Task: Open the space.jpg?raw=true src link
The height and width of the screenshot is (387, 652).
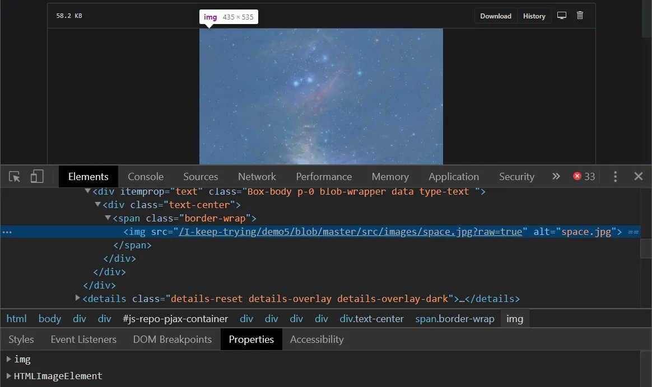Action: click(350, 232)
